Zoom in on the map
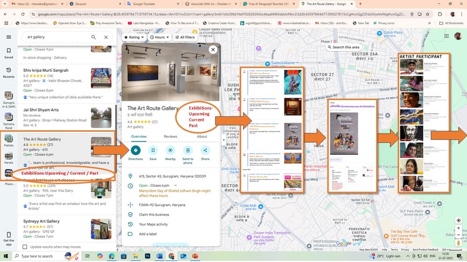This screenshot has height=262, width=467. tap(459, 228)
